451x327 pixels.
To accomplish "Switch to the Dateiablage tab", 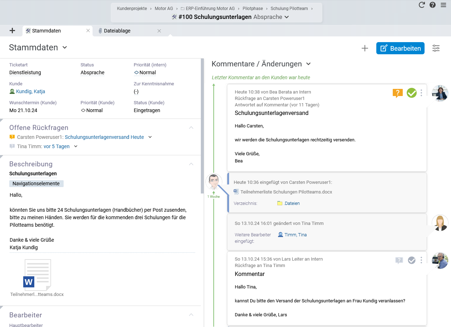I will click(117, 31).
